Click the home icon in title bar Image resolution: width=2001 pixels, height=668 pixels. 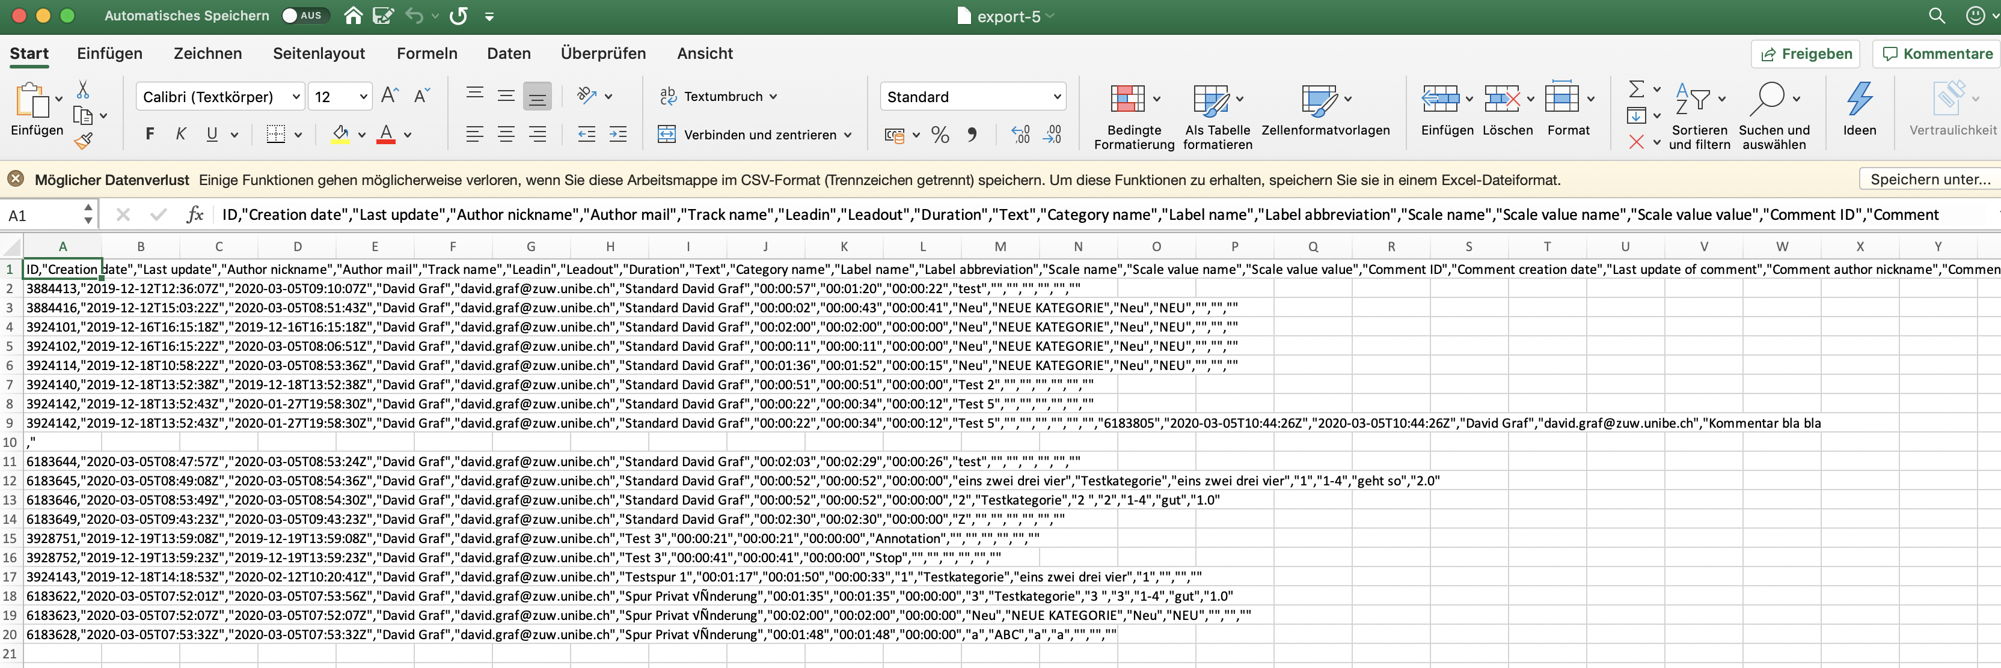[x=353, y=16]
